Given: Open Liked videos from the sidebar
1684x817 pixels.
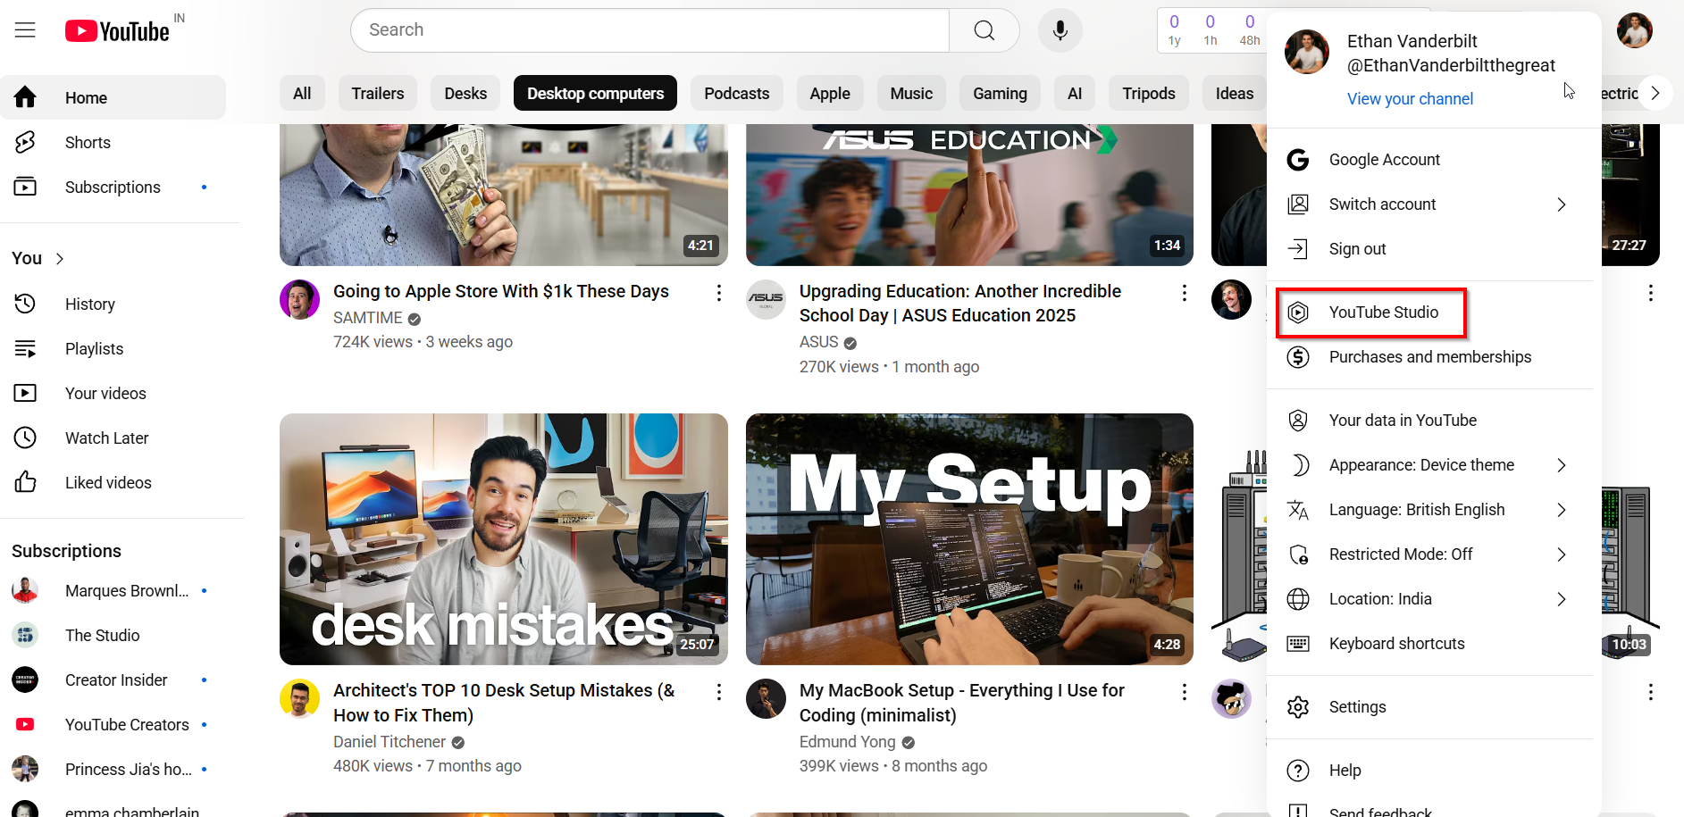Looking at the screenshot, I should (107, 482).
